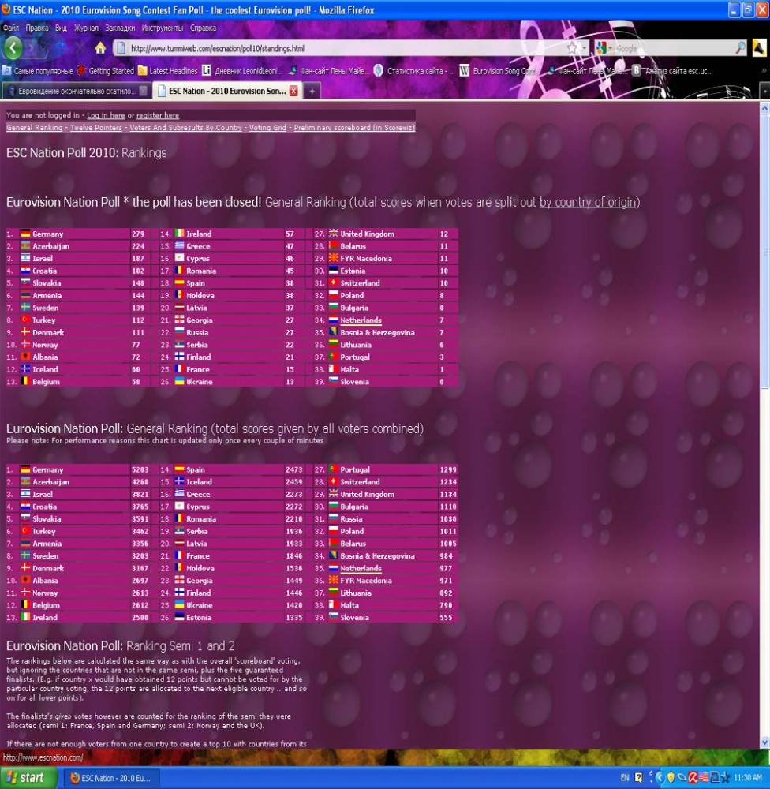Open a new tab with the plus button
This screenshot has width=770, height=789.
[312, 91]
